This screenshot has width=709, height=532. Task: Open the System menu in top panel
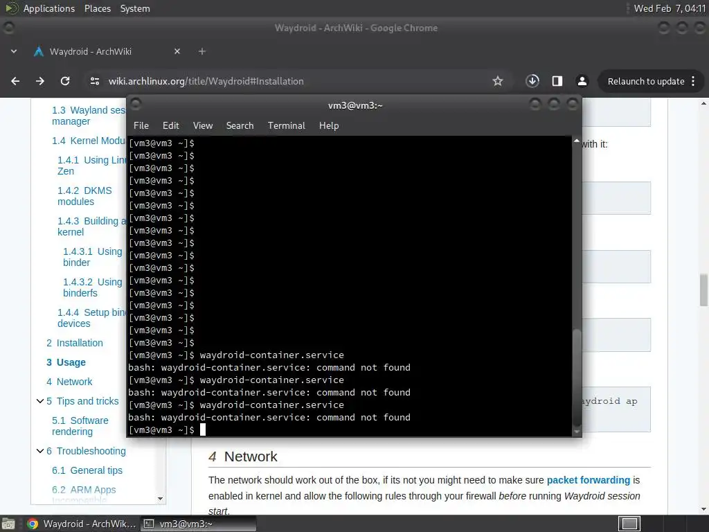coord(135,8)
